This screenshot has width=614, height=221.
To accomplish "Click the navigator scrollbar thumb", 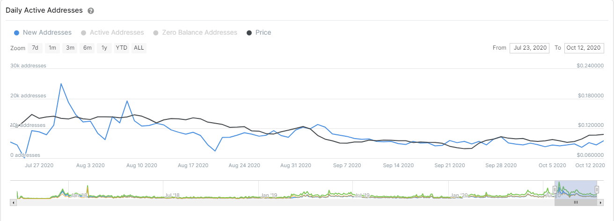I will click(x=576, y=202).
